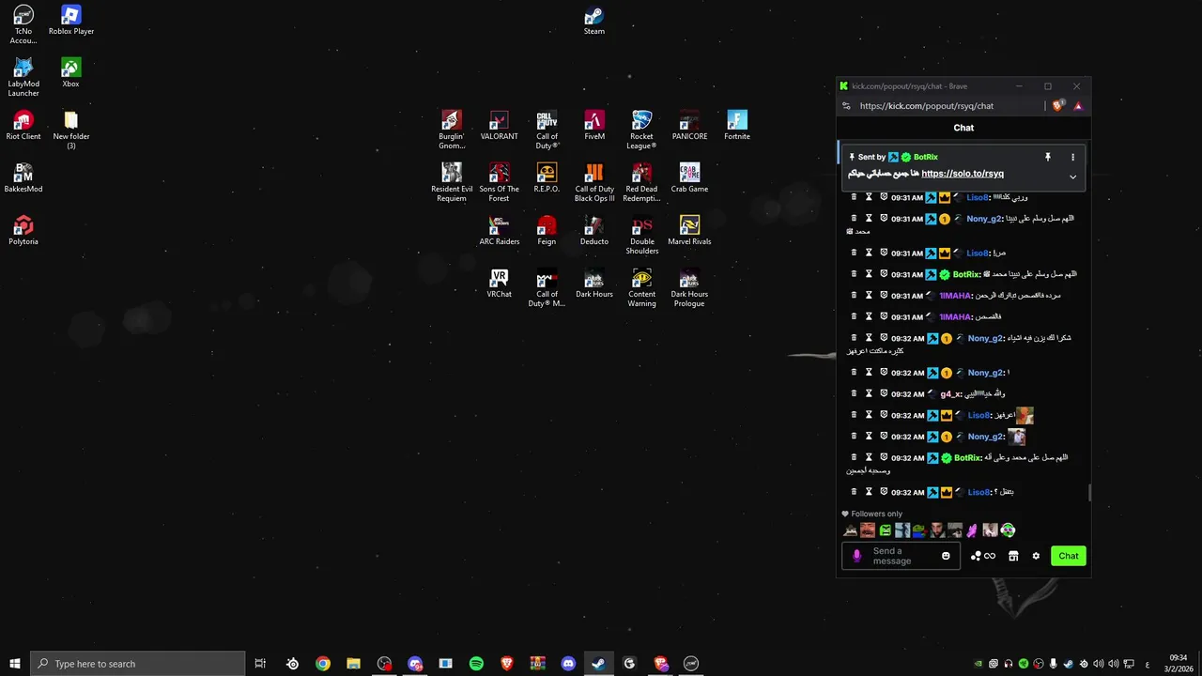
Task: Timeout BotRix via hourglass on 09:32 AM message
Action: click(869, 457)
